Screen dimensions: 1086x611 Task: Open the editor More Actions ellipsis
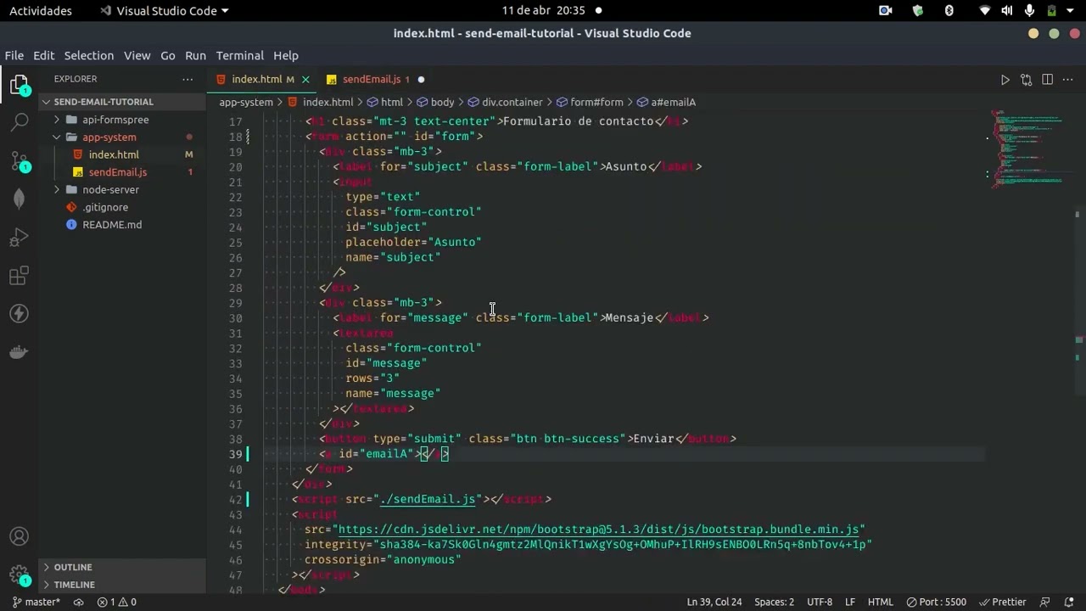[x=1067, y=80]
